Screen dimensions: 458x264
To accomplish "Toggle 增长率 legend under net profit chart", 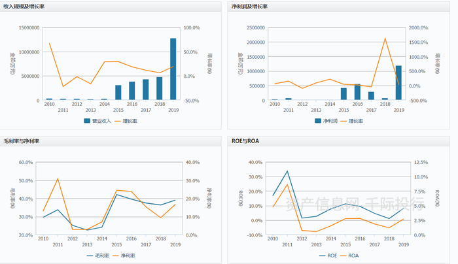I will pos(352,121).
